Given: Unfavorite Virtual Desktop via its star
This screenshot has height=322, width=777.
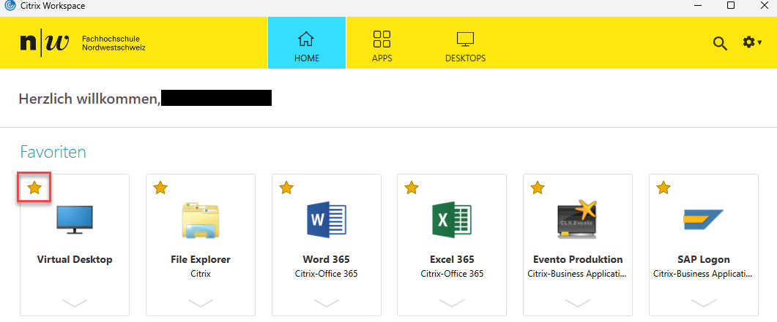Looking at the screenshot, I should [34, 188].
